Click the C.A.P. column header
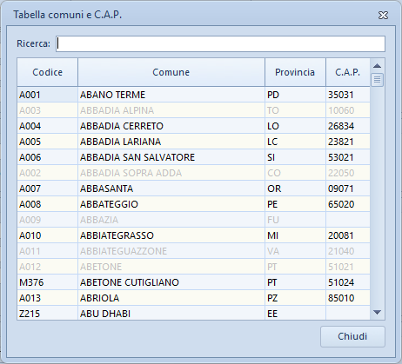The height and width of the screenshot is (364, 402). [348, 72]
